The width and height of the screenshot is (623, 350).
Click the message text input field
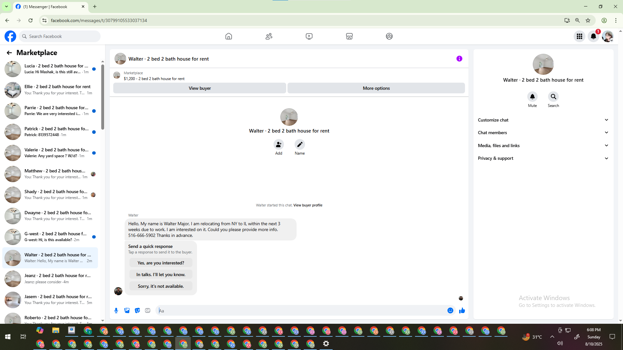click(x=302, y=310)
